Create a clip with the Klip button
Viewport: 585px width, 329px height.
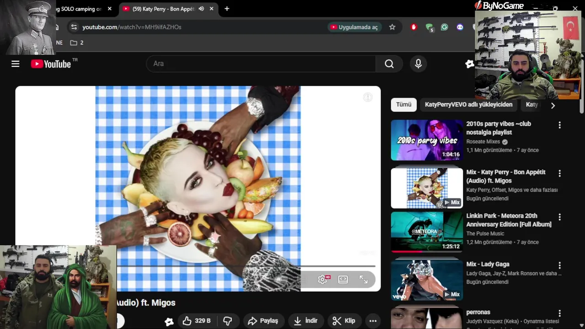[344, 321]
